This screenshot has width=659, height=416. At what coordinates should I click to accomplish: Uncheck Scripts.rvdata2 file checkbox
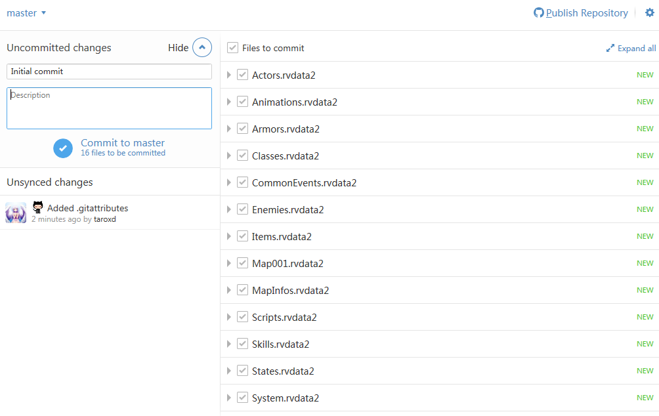coord(242,317)
